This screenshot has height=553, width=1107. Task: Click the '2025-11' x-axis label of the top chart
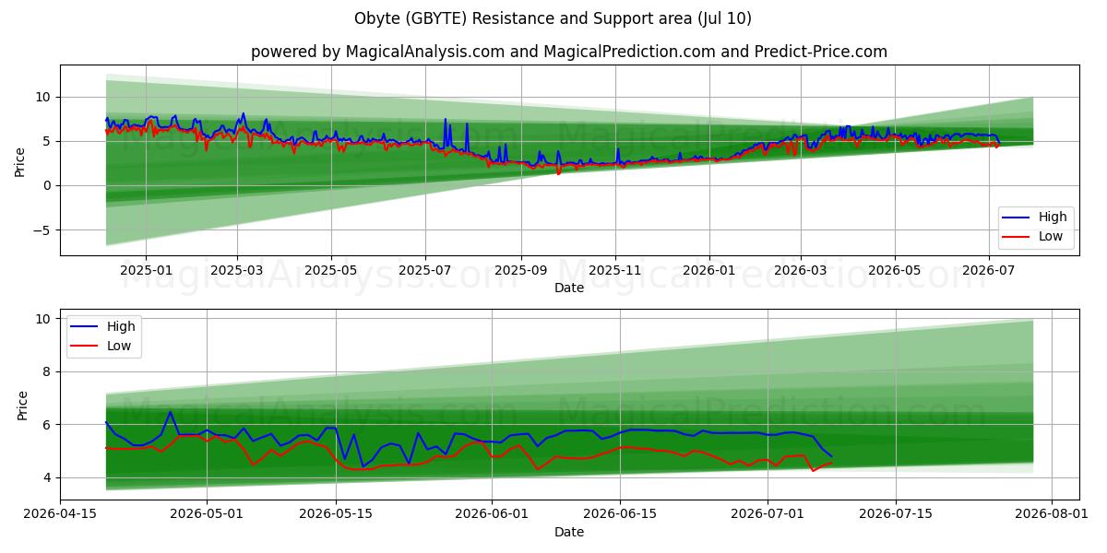(x=615, y=271)
